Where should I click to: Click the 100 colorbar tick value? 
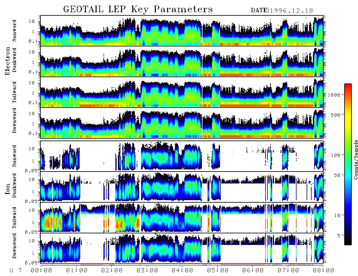coord(336,155)
